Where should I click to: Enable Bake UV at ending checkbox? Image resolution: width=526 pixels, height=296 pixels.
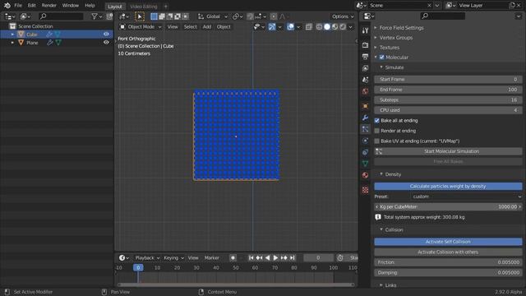(377, 141)
